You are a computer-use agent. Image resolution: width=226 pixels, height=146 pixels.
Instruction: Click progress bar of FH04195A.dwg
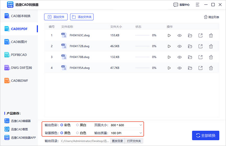[142, 68]
